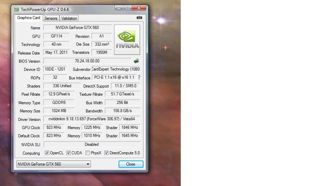The height and width of the screenshot is (186, 328).
Task: Click the Default Clock Memory 1010 MHz field
Action: click(x=92, y=136)
